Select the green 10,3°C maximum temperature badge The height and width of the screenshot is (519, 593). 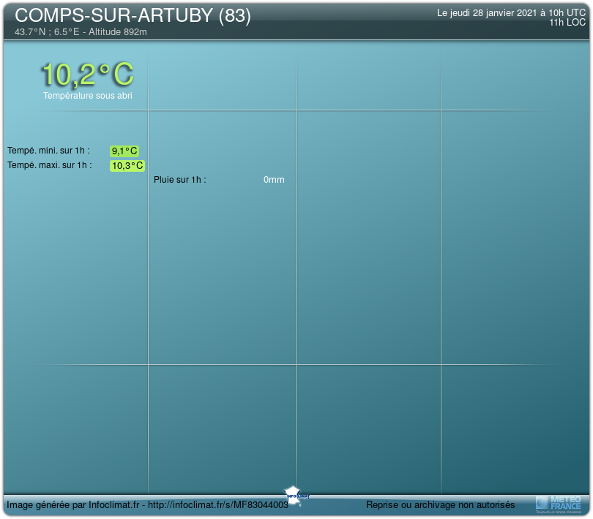click(127, 166)
